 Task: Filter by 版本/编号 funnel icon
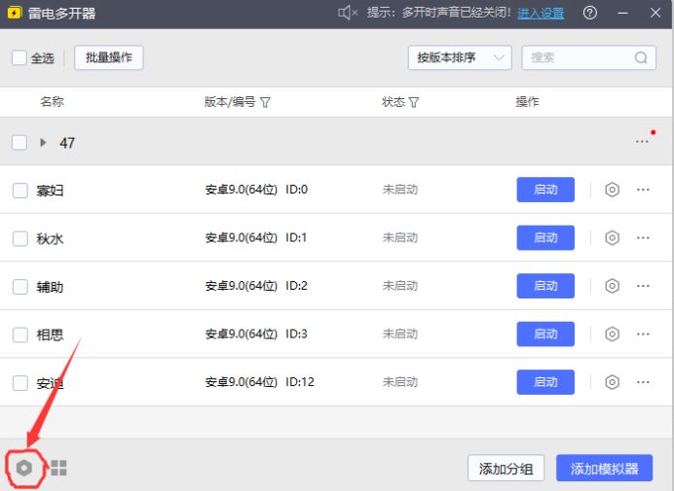pos(265,103)
